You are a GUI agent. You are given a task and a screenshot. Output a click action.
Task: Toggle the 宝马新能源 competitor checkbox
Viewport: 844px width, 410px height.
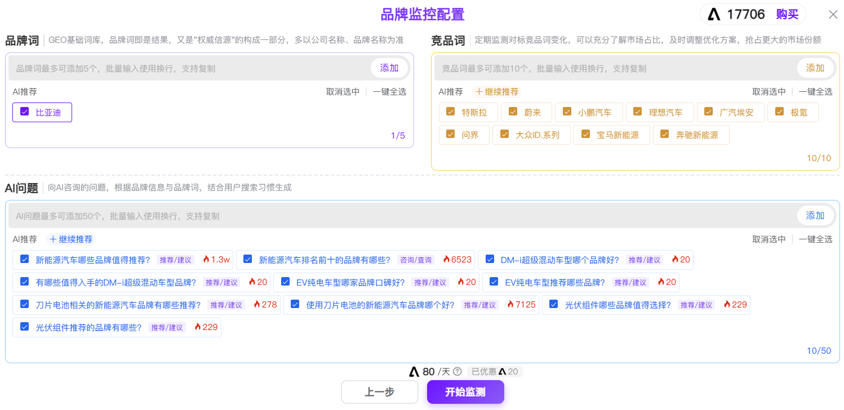pos(585,135)
